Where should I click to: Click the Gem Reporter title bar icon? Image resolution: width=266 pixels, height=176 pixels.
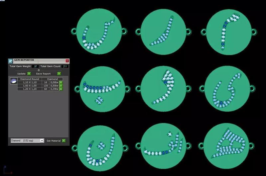(11, 61)
